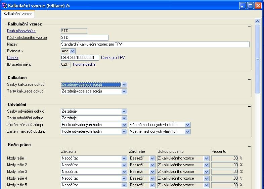Click the Zákl.režie column header
Image resolution: width=264 pixels, height=189 pixels.
tap(137, 151)
